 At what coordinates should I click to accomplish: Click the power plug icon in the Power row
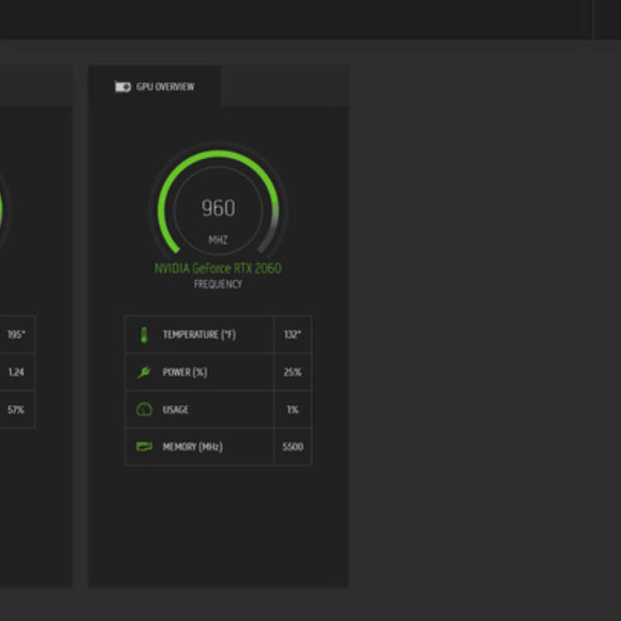pyautogui.click(x=144, y=372)
